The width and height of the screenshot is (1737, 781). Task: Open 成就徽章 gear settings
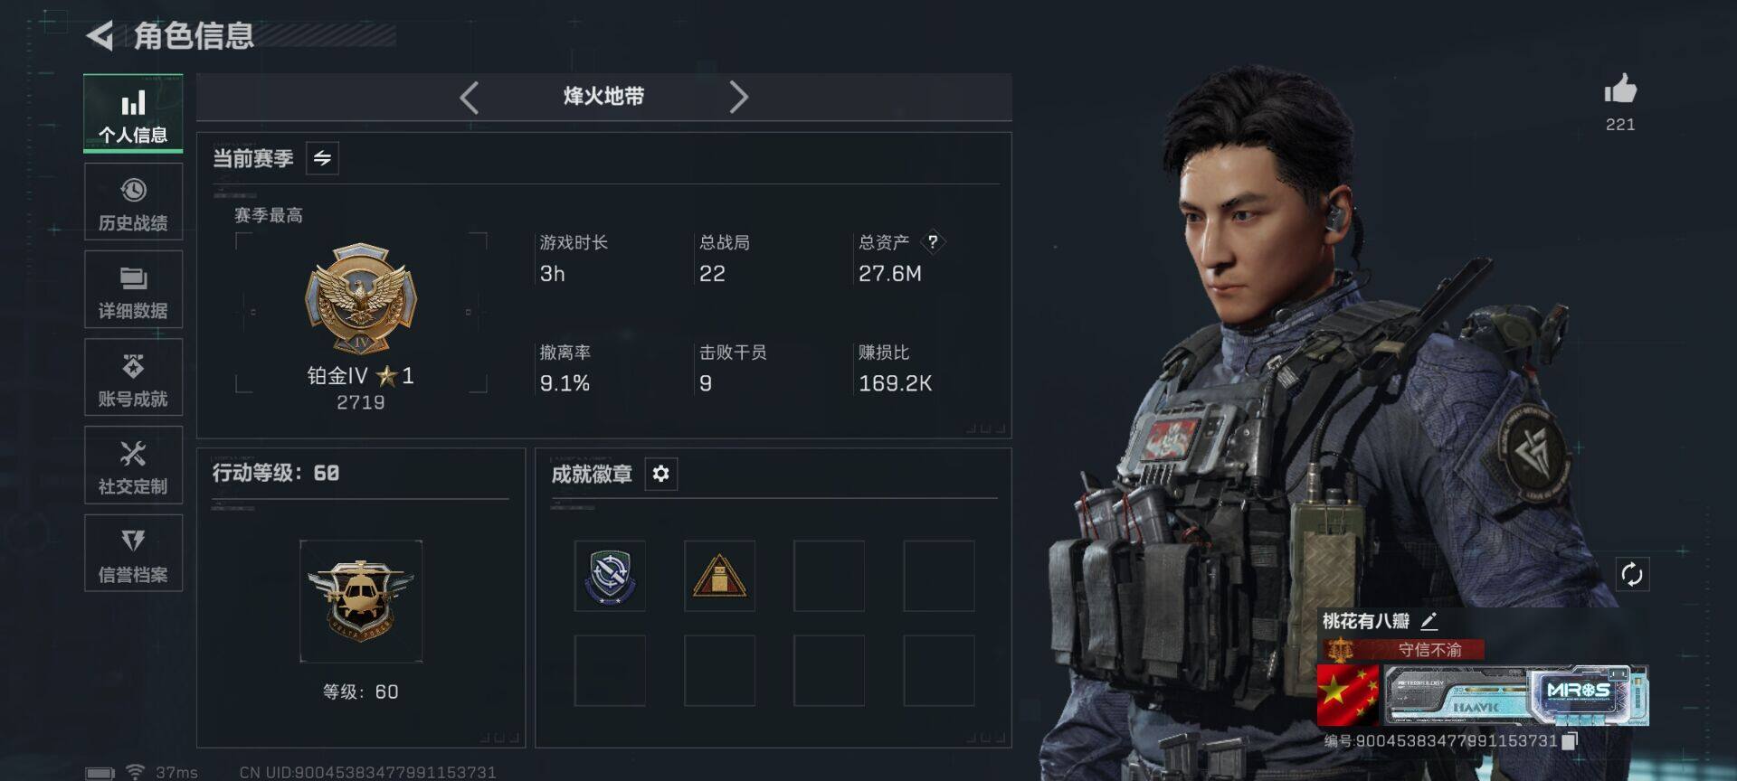(x=661, y=474)
